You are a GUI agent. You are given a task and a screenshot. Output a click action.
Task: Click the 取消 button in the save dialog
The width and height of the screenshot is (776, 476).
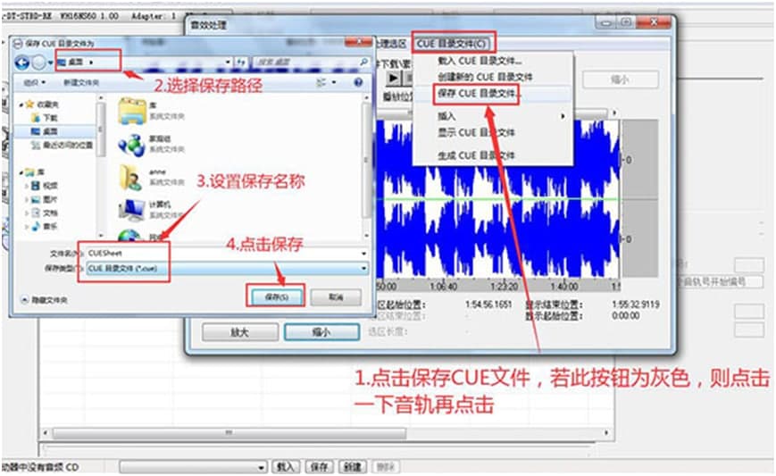tap(335, 296)
